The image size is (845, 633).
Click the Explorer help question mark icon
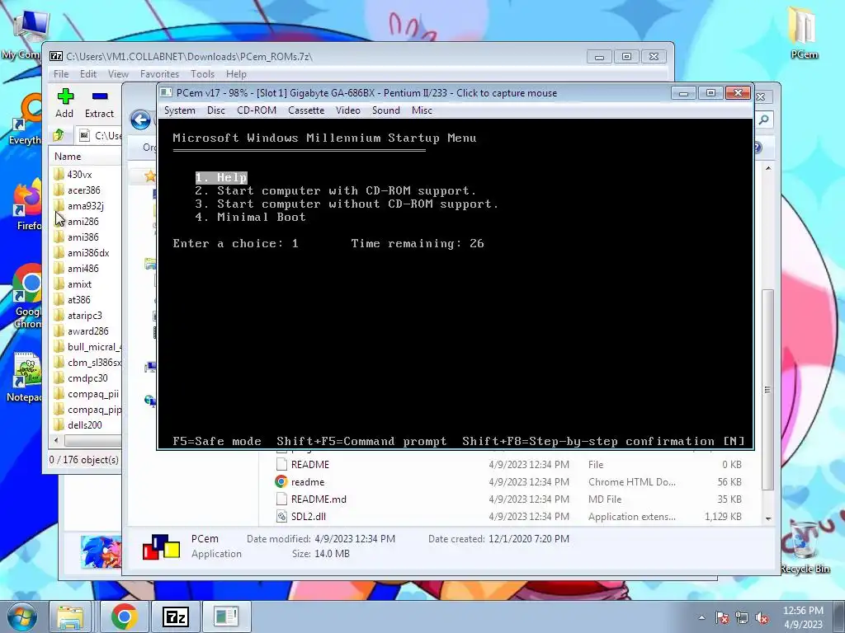(758, 148)
